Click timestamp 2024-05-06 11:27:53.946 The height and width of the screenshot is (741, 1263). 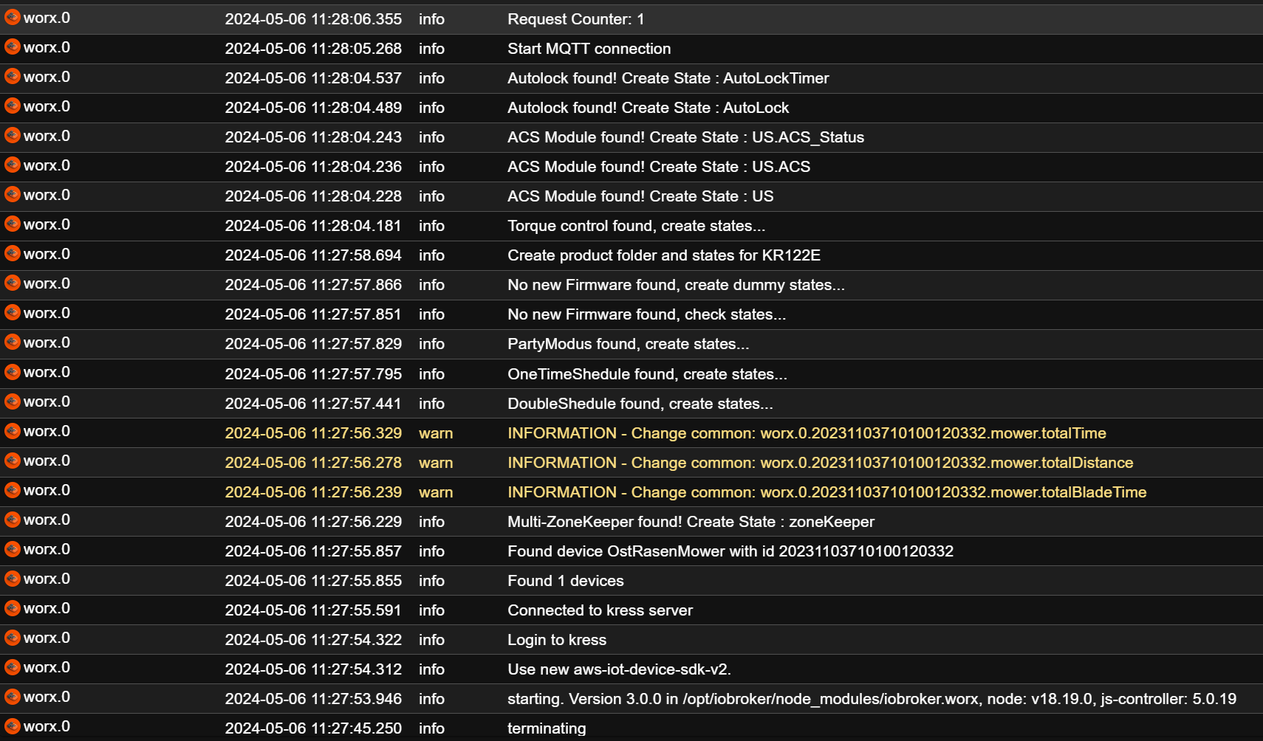[x=313, y=699]
